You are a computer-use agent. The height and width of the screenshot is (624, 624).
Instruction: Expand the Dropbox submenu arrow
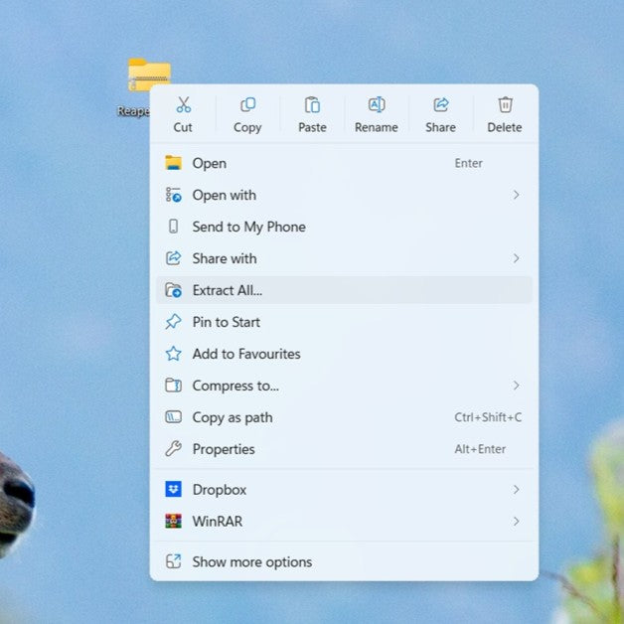[516, 490]
